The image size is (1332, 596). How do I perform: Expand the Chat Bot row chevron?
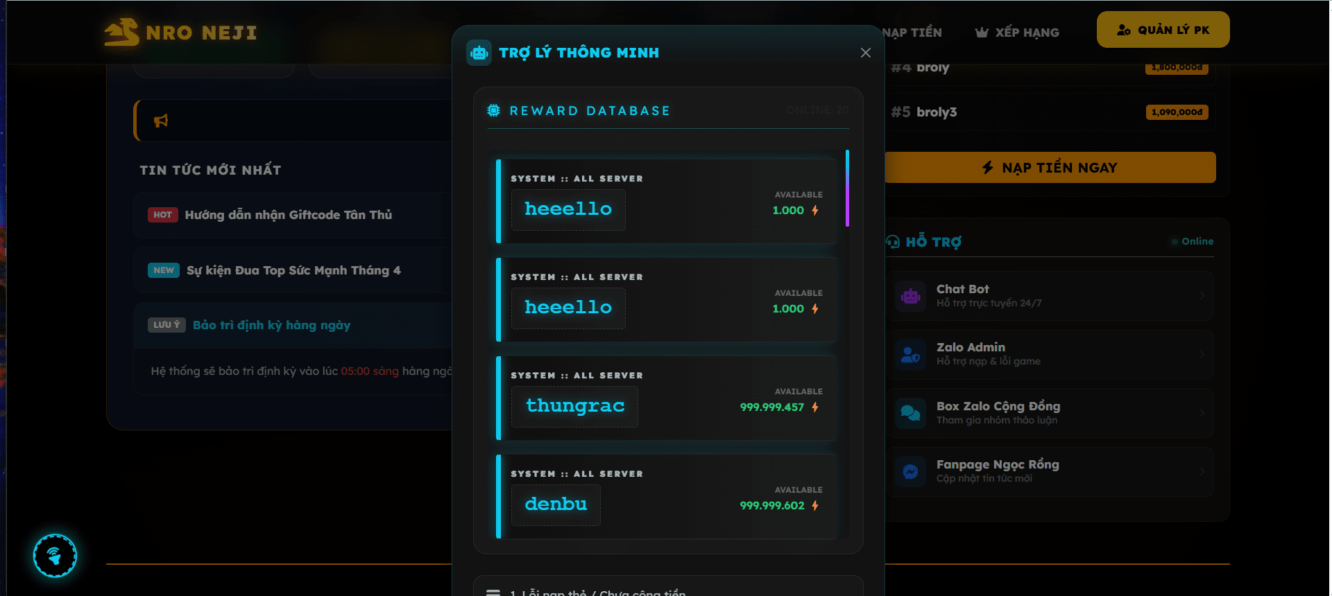click(1202, 296)
